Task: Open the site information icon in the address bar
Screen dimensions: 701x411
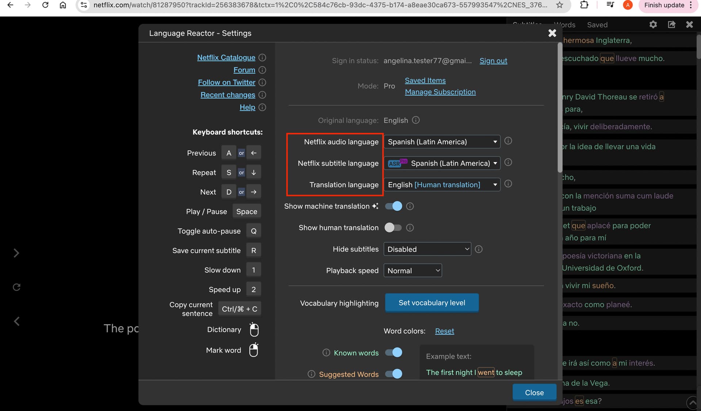Action: pyautogui.click(x=84, y=5)
